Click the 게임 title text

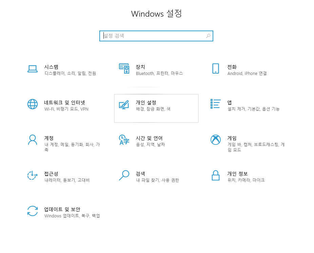point(232,138)
